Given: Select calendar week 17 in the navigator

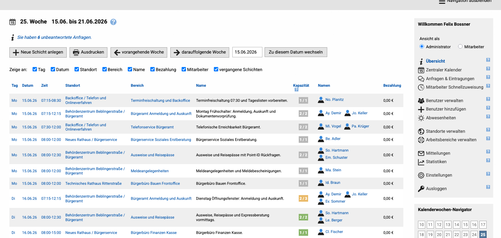Looking at the screenshot, I should coord(483,225).
